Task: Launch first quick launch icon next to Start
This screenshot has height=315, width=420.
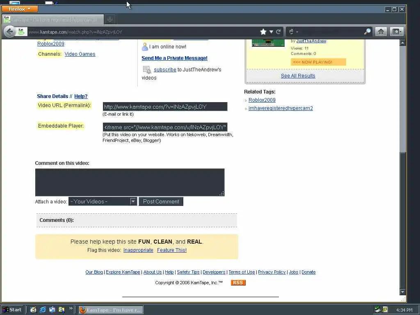Action: (33, 310)
